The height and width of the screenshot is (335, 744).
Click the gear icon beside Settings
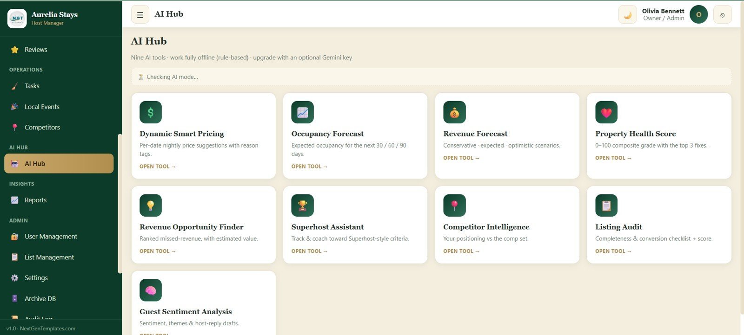pos(15,278)
